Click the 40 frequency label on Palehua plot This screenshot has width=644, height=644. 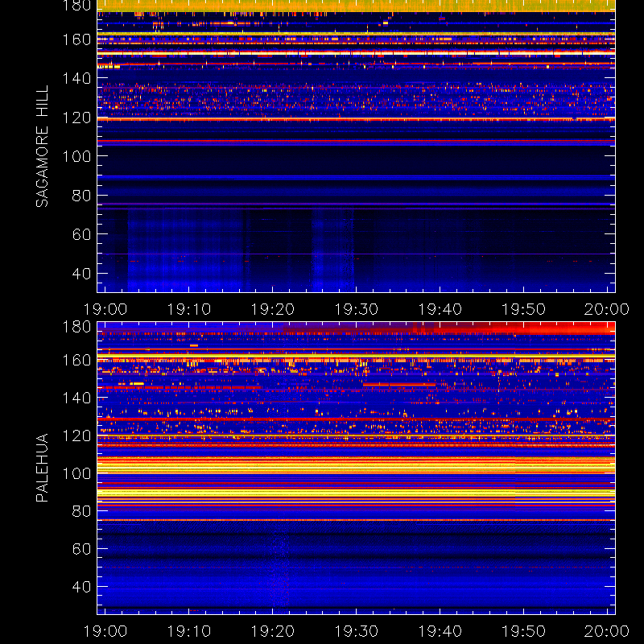[81, 587]
